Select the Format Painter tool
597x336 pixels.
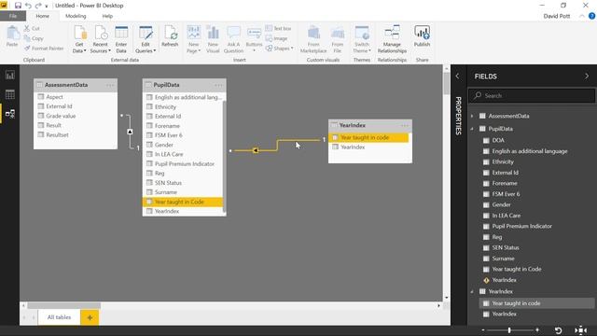pos(44,49)
